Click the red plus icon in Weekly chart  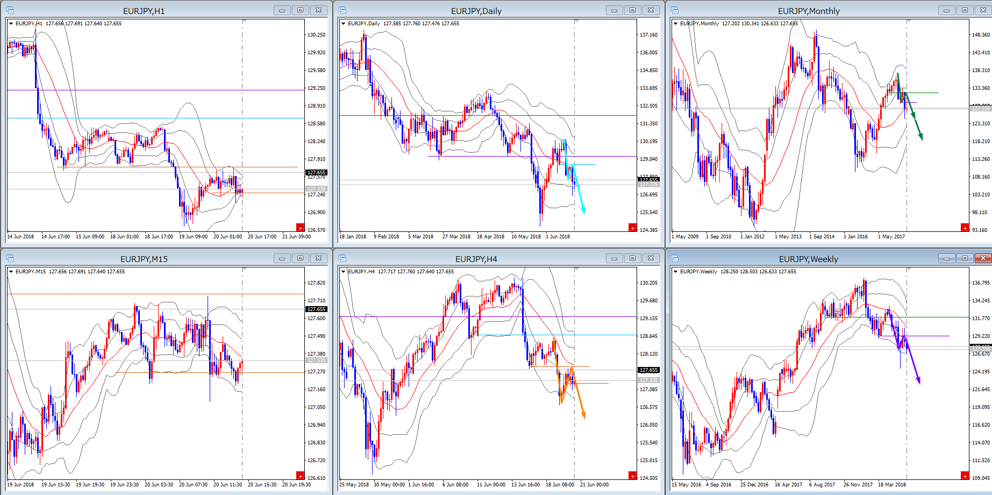tap(965, 476)
